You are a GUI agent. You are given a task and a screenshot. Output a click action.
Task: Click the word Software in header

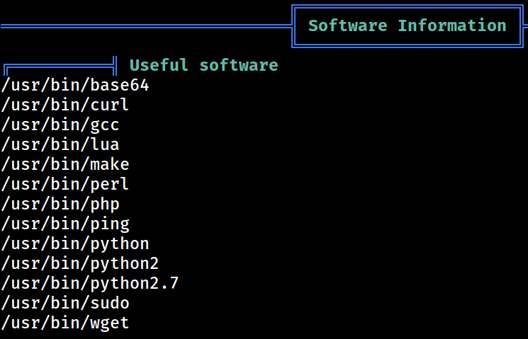pos(347,26)
